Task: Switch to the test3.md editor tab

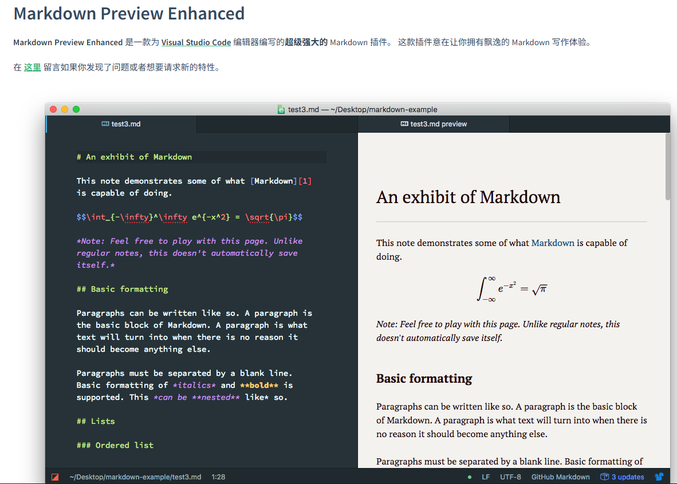Action: tap(121, 124)
